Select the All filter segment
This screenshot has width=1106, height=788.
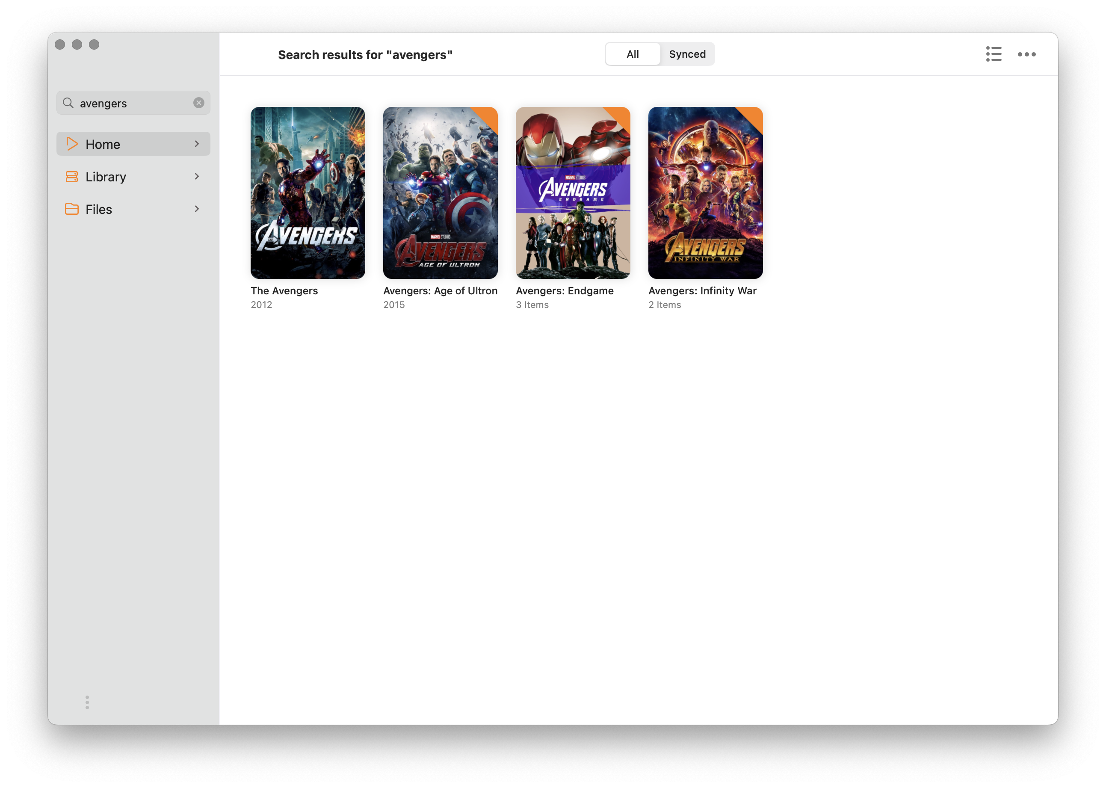point(633,54)
